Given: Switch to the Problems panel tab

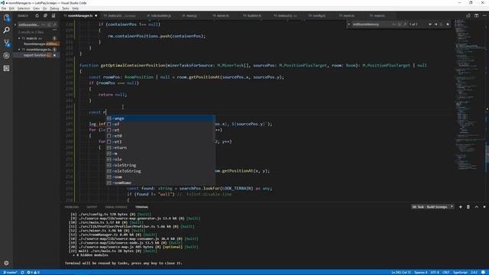Looking at the screenshot, I should pos(71,207).
